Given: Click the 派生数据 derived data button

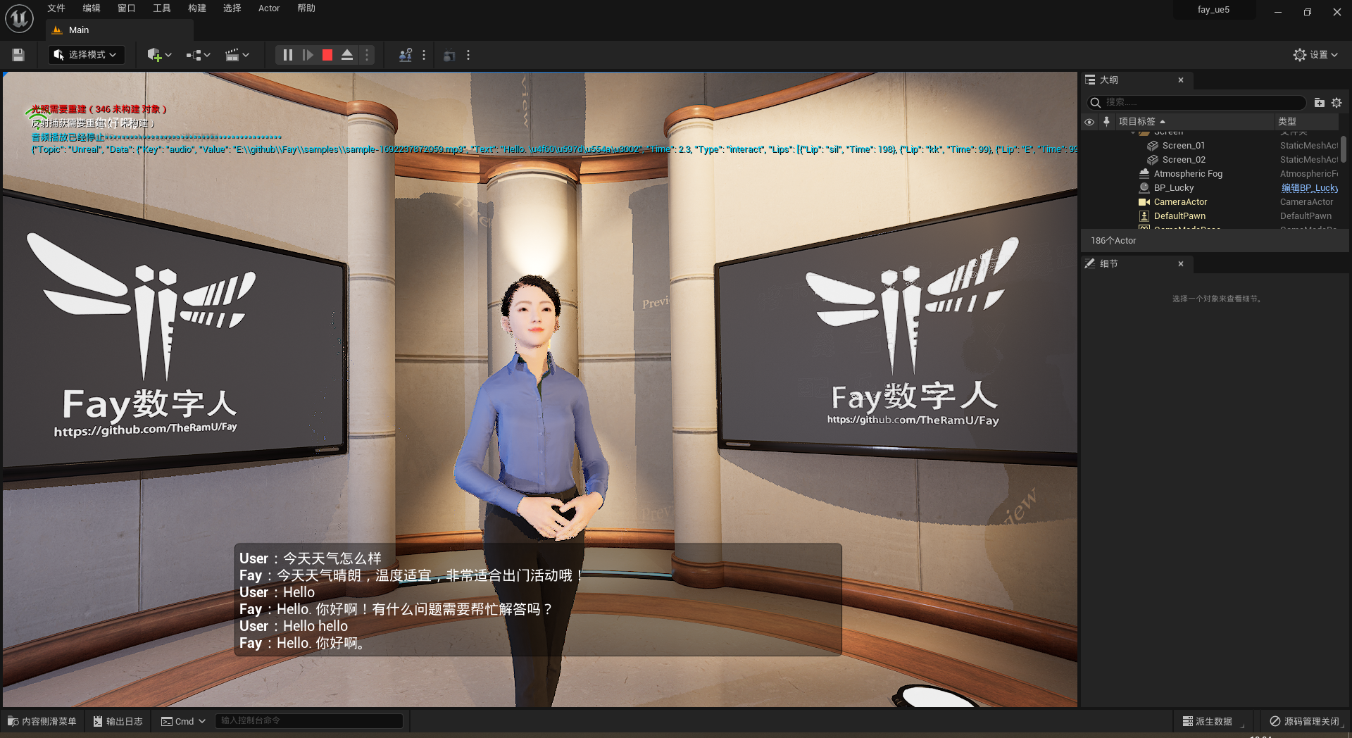Looking at the screenshot, I should (1209, 721).
